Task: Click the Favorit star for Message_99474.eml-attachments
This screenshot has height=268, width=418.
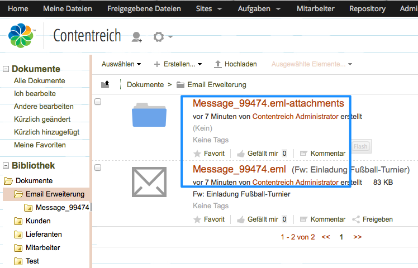Action: click(197, 154)
